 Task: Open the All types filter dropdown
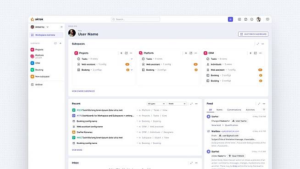[156, 104]
